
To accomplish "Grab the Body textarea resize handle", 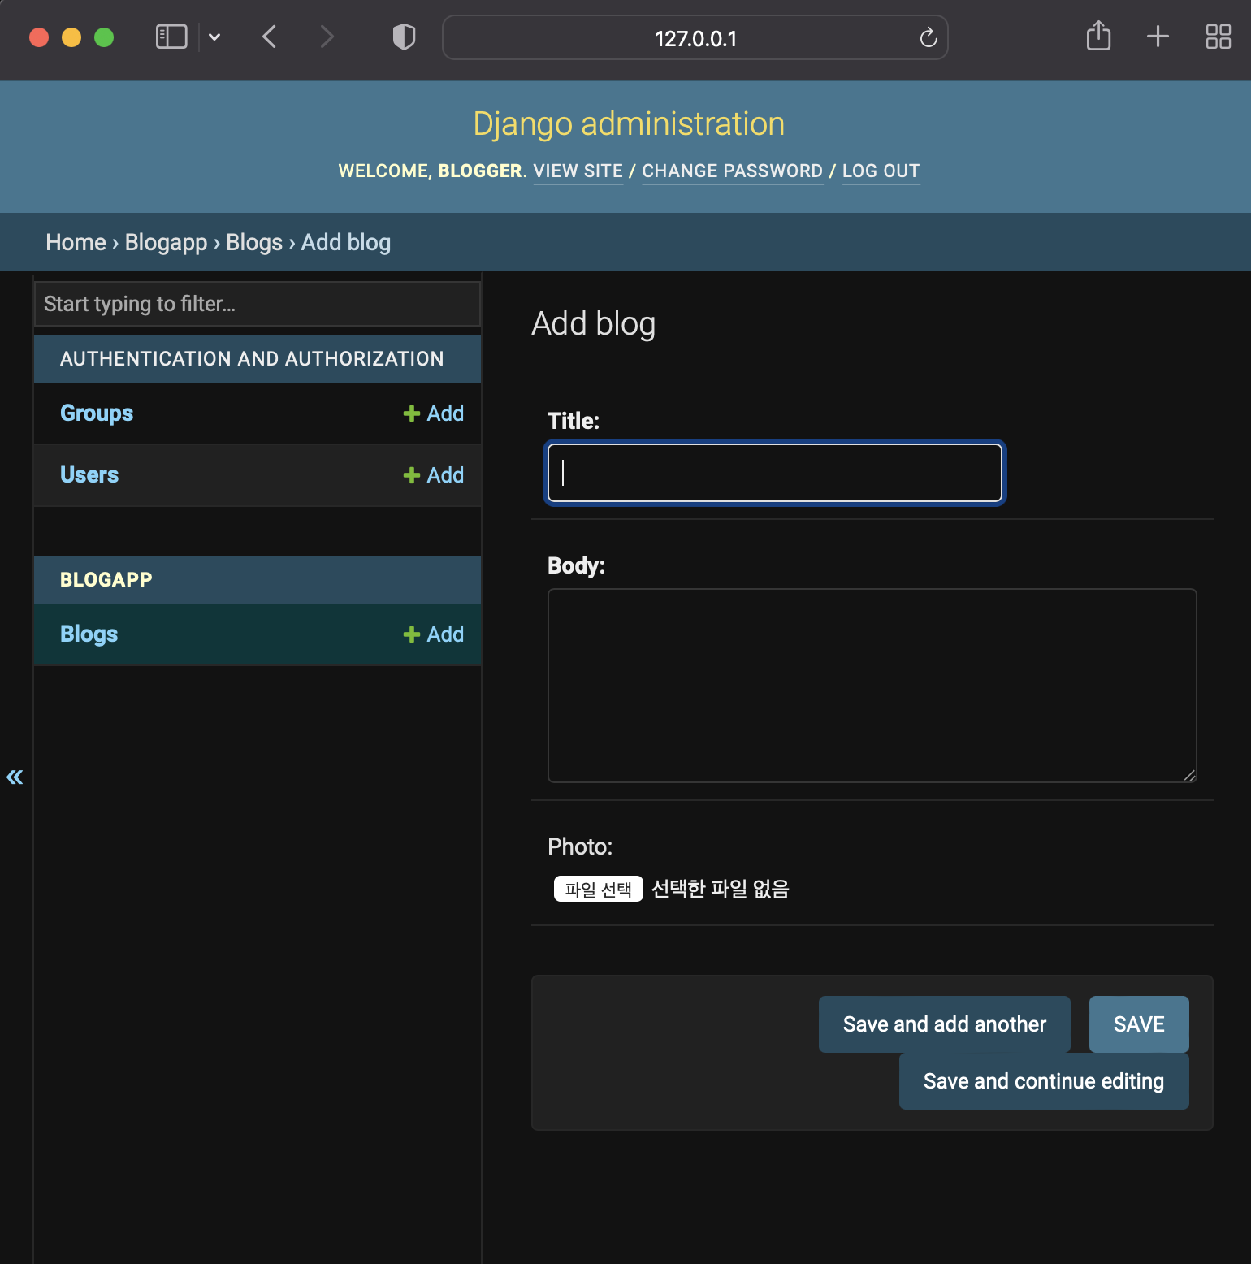I will click(x=1189, y=775).
